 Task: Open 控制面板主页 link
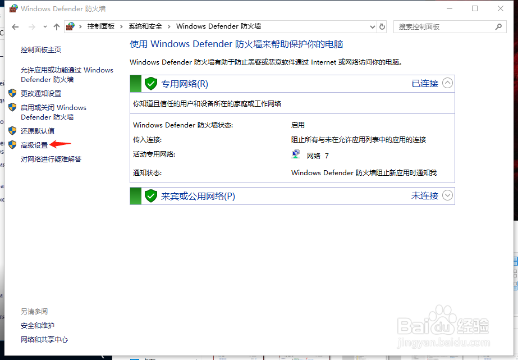(x=41, y=50)
